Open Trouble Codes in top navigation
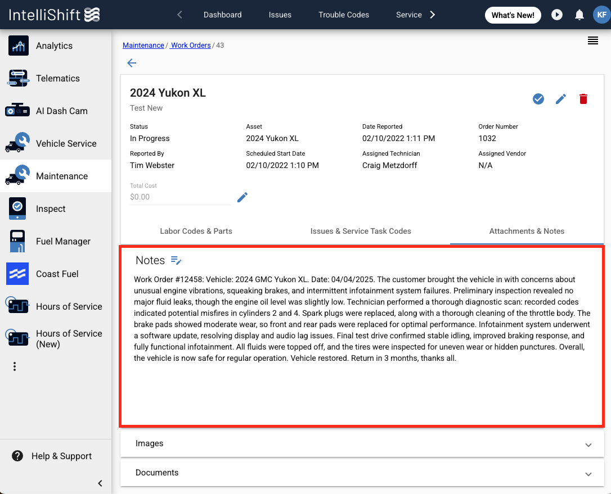The width and height of the screenshot is (611, 494). click(x=344, y=15)
